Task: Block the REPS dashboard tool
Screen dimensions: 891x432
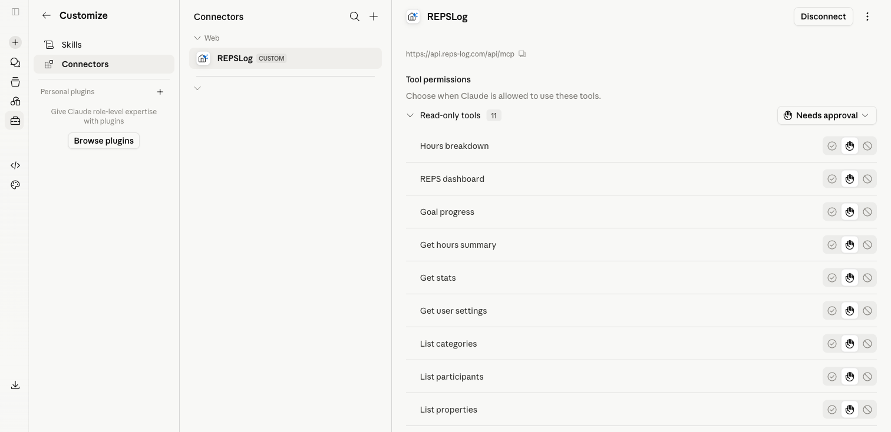Action: click(867, 179)
